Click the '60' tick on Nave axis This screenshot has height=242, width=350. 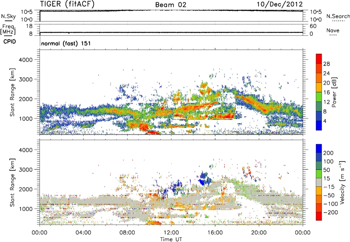coord(313,26)
